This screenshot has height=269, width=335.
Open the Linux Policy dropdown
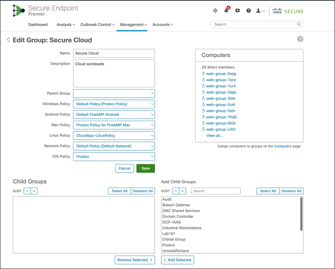[114, 136]
